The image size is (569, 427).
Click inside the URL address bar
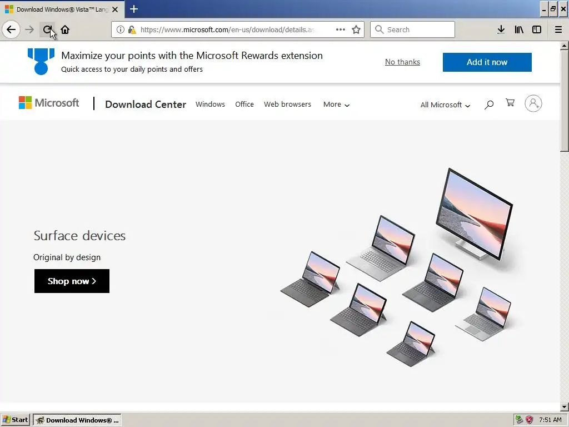[x=227, y=29]
